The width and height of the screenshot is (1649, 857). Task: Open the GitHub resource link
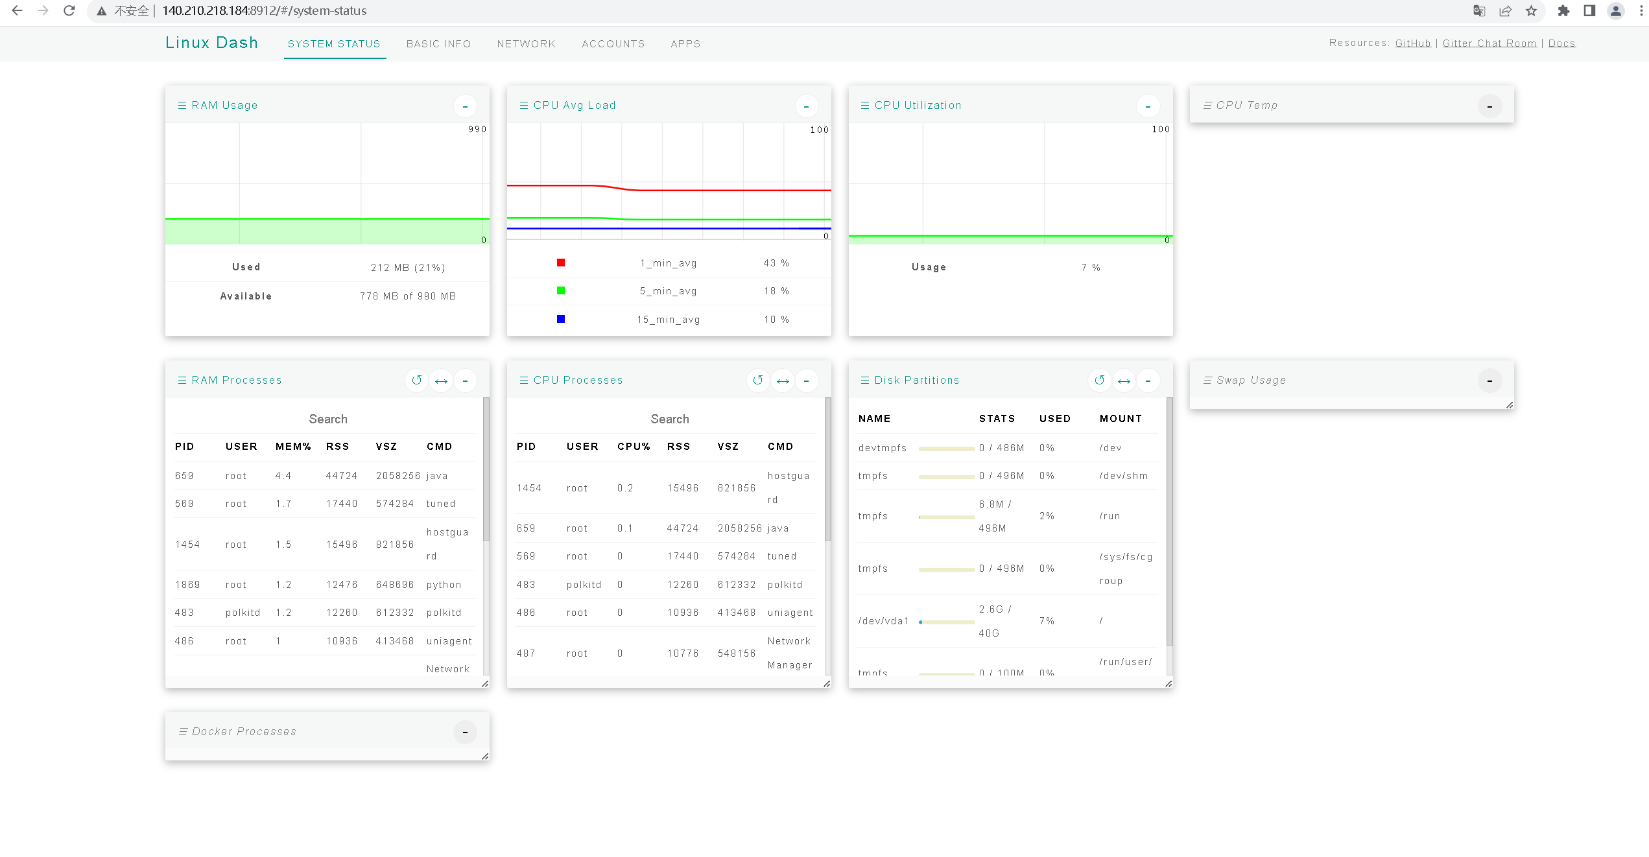tap(1412, 43)
